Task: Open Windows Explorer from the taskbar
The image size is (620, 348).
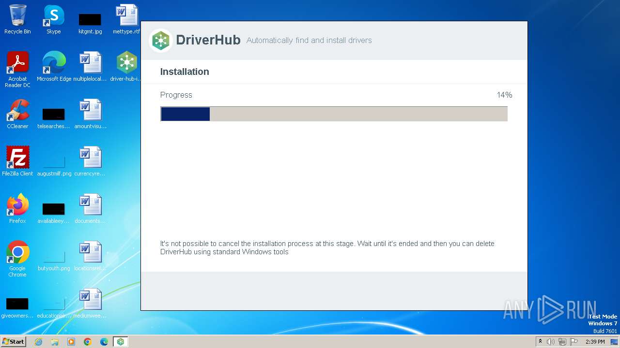Action: point(55,342)
